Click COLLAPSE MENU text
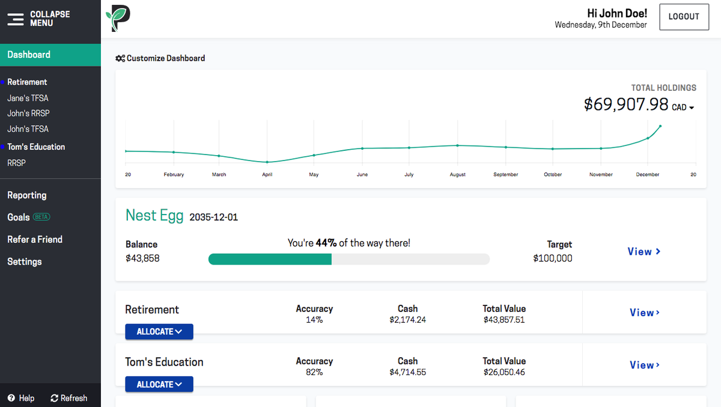Image resolution: width=721 pixels, height=407 pixels. (50, 19)
